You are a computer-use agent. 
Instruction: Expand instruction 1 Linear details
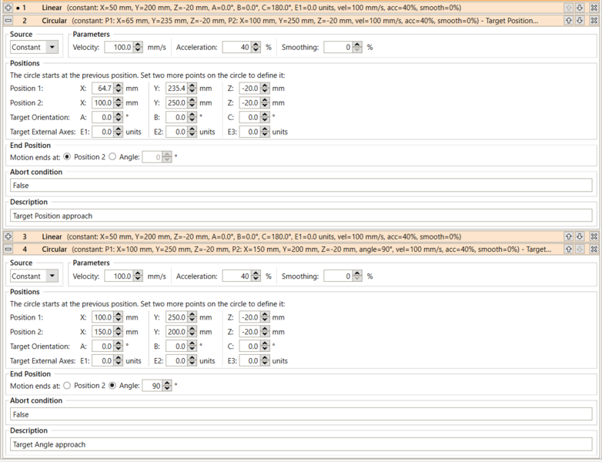coord(8,7)
